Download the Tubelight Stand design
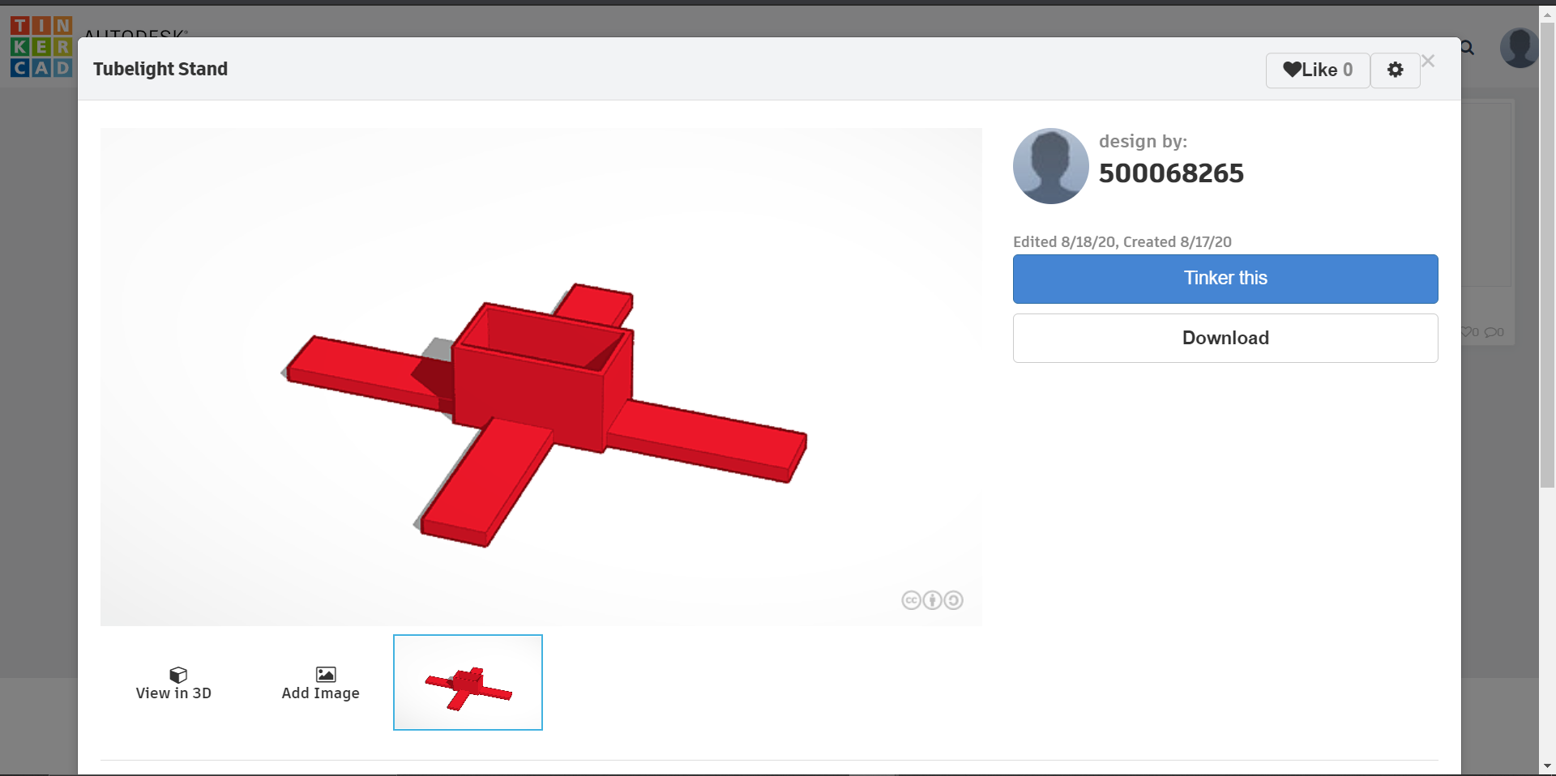The height and width of the screenshot is (776, 1556). tap(1225, 338)
